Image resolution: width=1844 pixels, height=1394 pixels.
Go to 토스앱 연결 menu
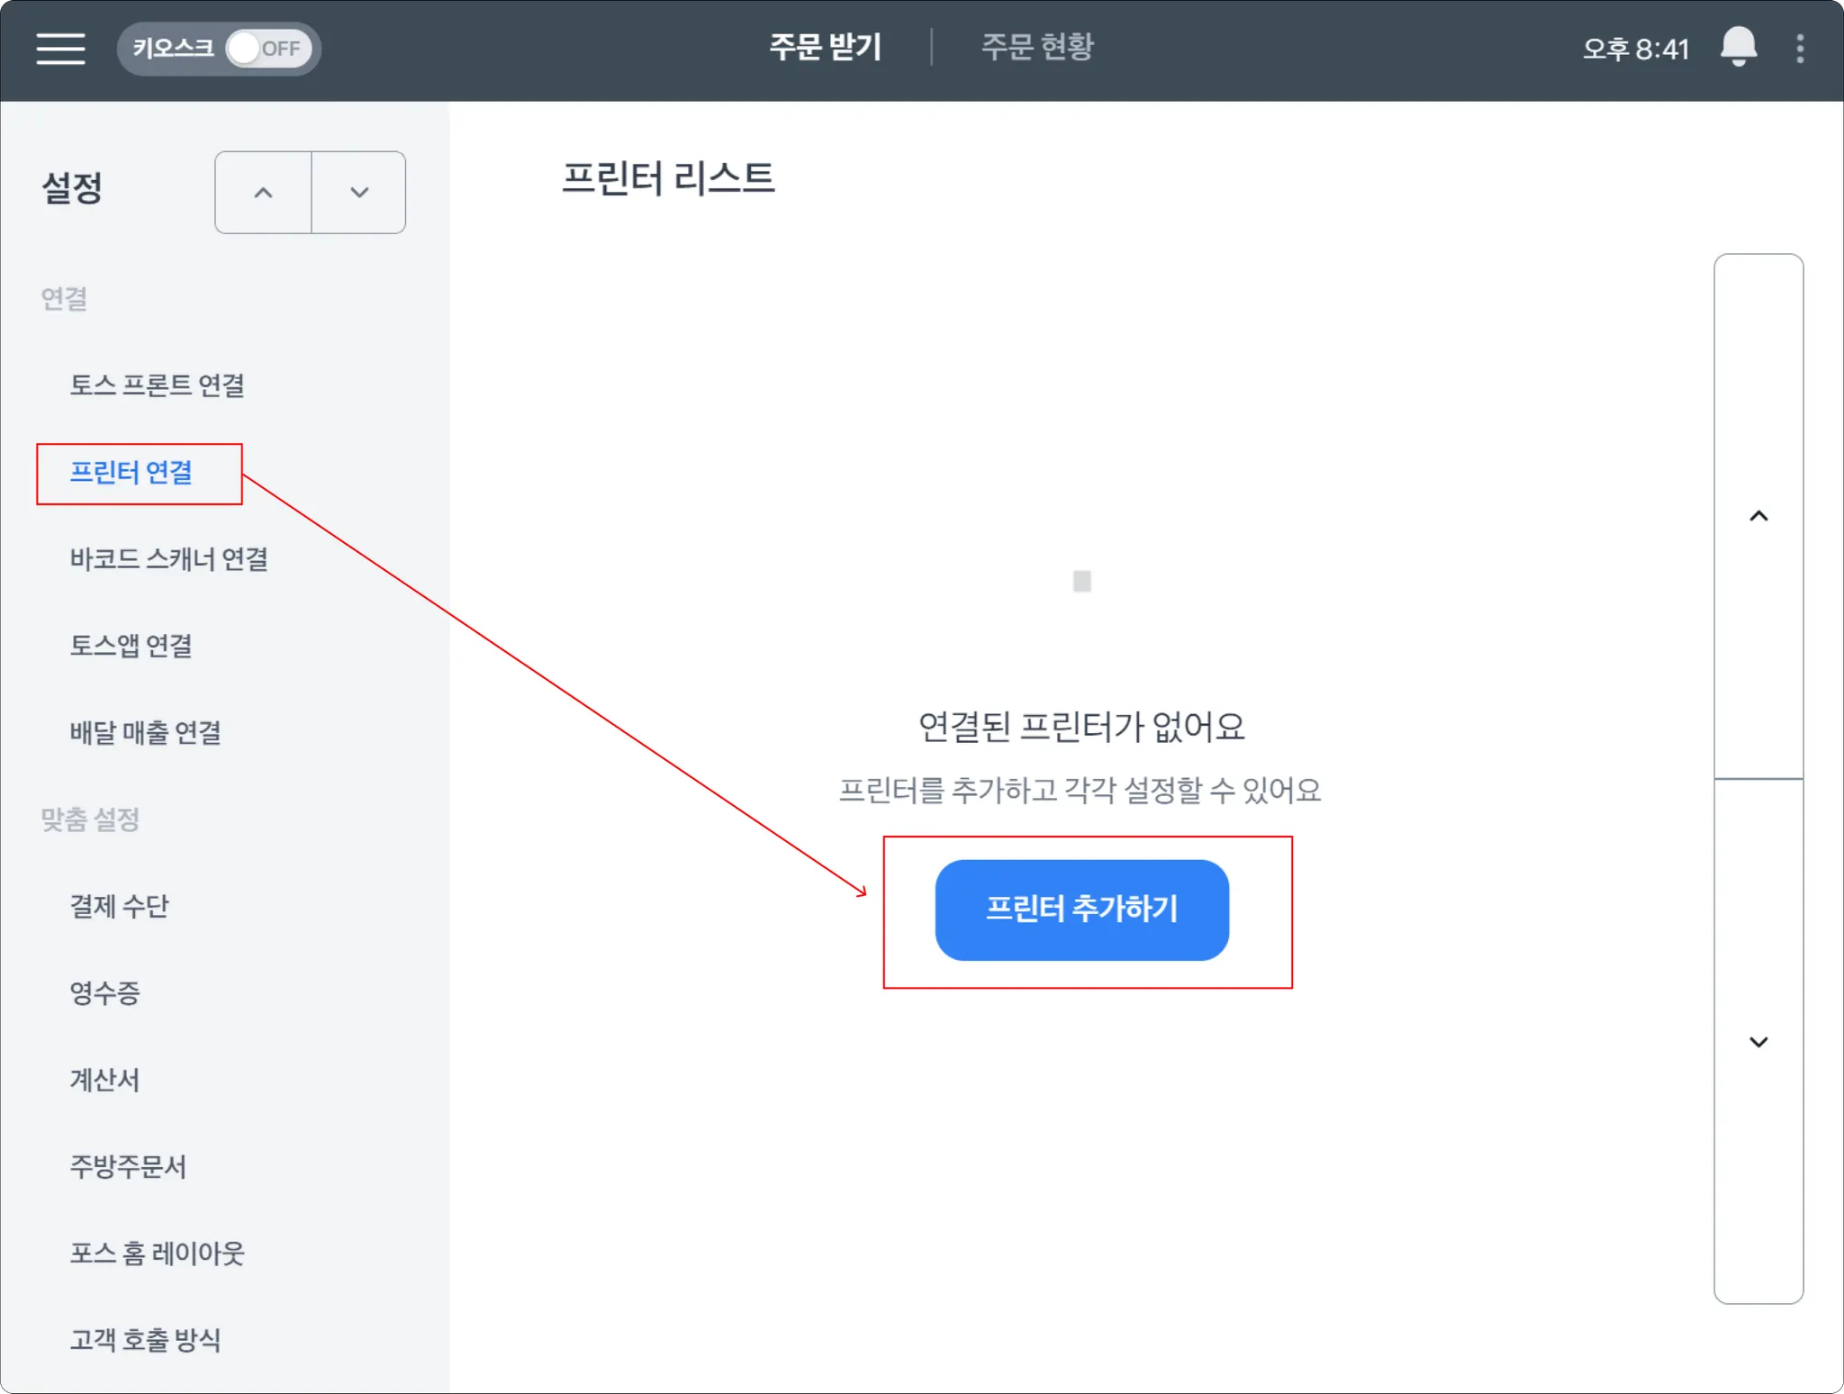(131, 646)
